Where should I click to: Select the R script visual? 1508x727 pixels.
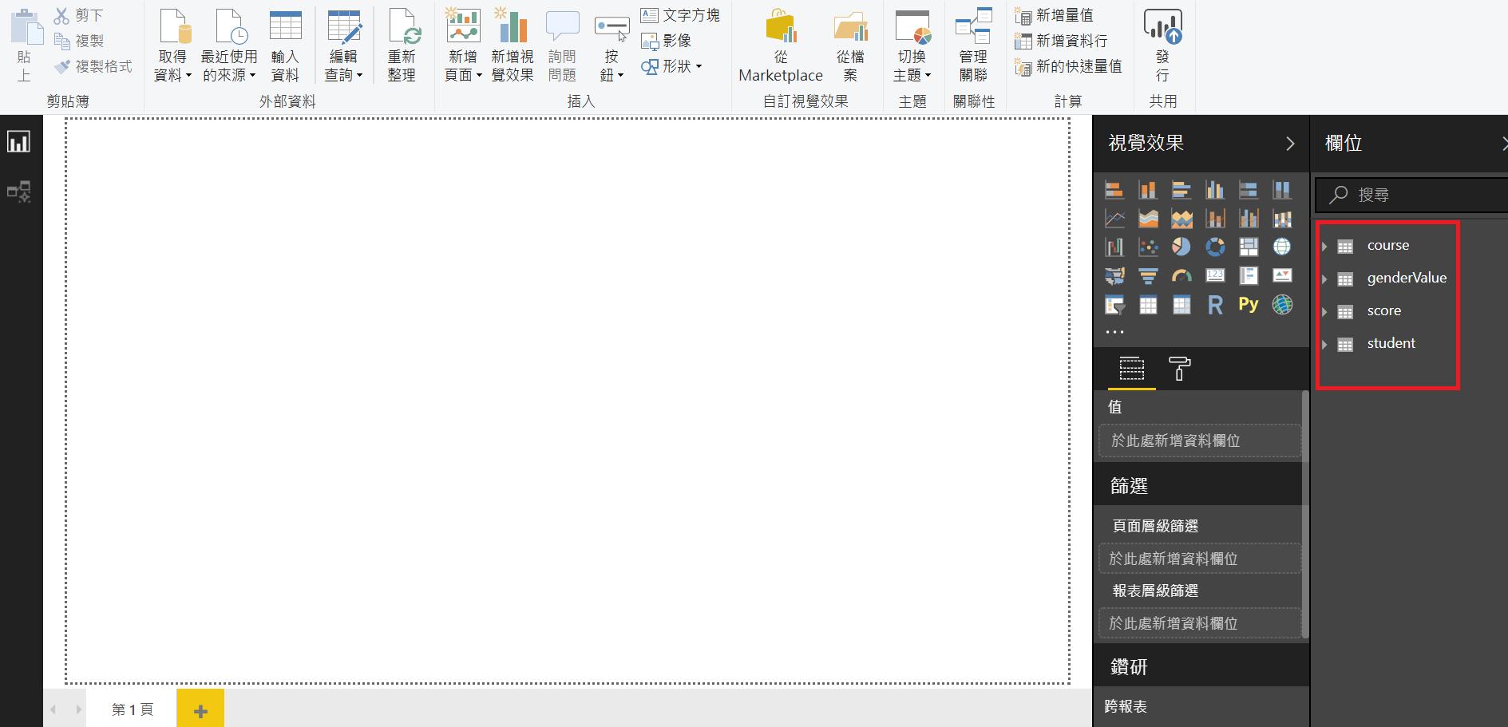[1215, 305]
